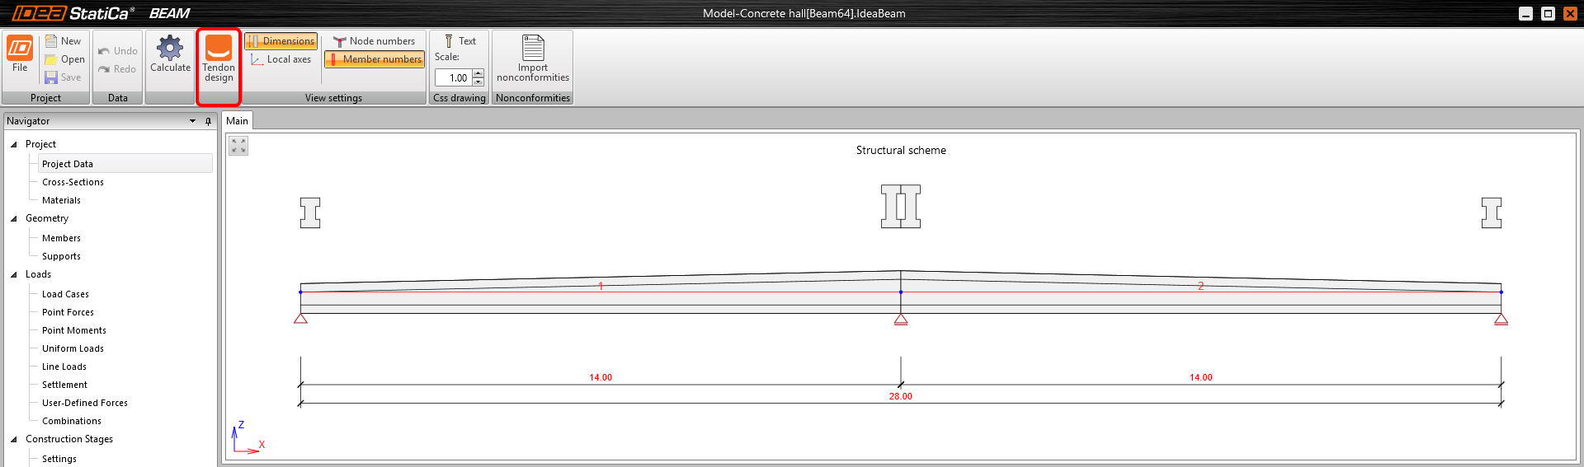Viewport: 1584px width, 467px height.
Task: Click the XZ coordinate axes icon
Action: point(247,437)
